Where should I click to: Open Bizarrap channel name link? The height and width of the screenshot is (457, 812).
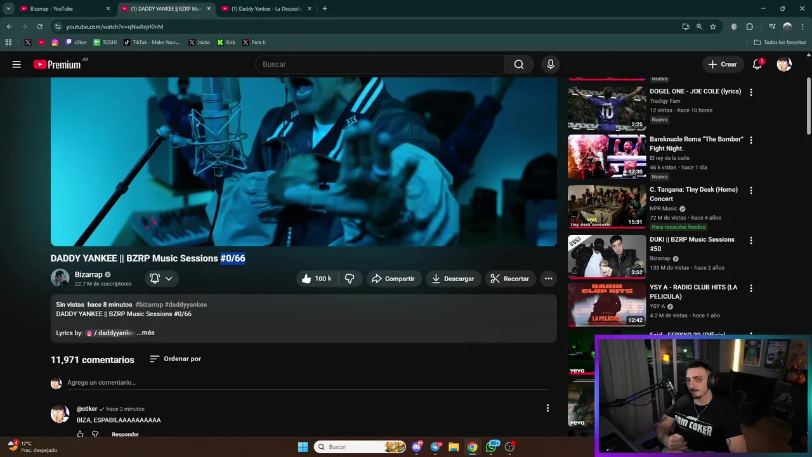88,275
